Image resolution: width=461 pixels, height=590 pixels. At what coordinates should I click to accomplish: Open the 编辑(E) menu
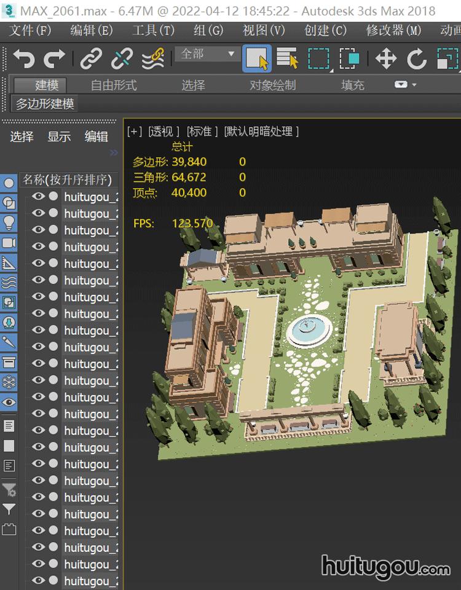pyautogui.click(x=92, y=31)
